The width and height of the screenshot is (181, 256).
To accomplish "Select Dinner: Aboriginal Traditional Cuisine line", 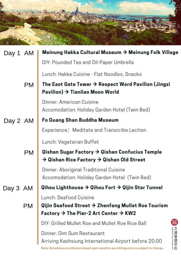I will [84, 170].
